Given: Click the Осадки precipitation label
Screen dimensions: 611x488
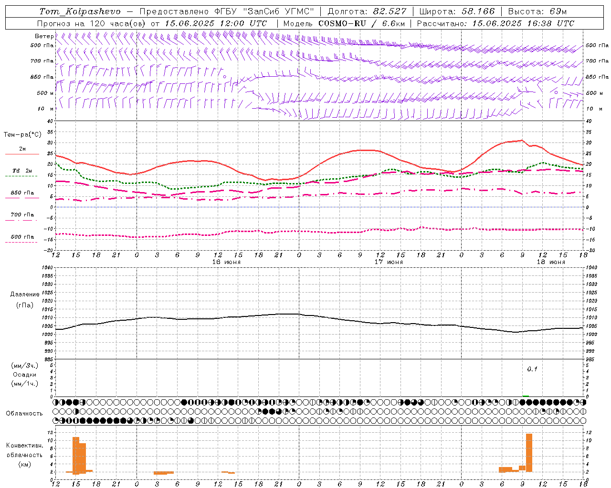Looking at the screenshot, I should [x=25, y=375].
